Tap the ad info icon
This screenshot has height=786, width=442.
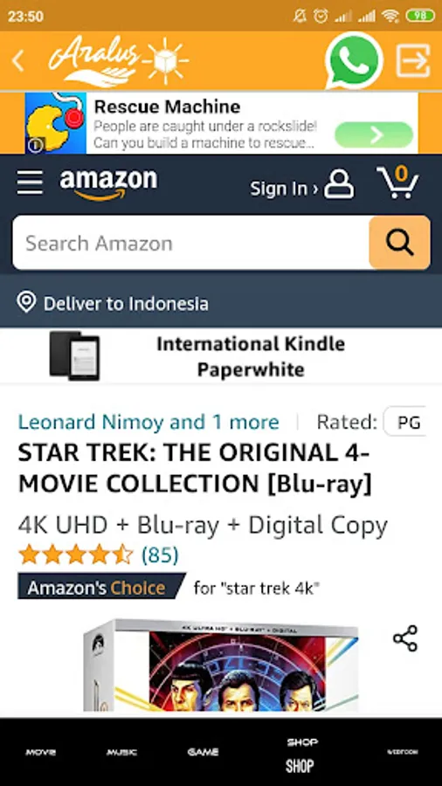click(x=36, y=146)
